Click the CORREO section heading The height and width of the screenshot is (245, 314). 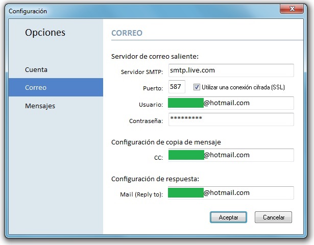point(127,33)
